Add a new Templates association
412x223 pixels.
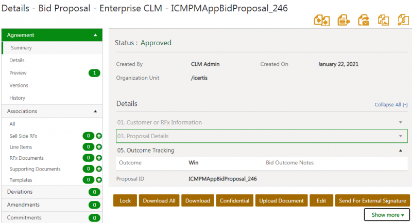coord(99,180)
